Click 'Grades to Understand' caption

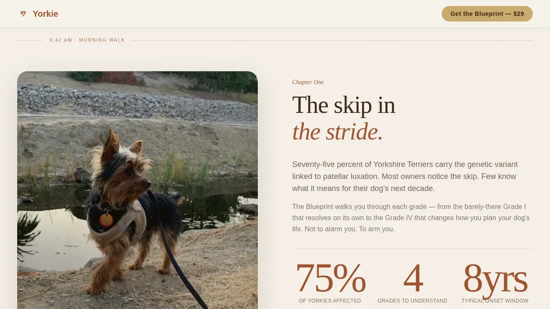tap(412, 301)
